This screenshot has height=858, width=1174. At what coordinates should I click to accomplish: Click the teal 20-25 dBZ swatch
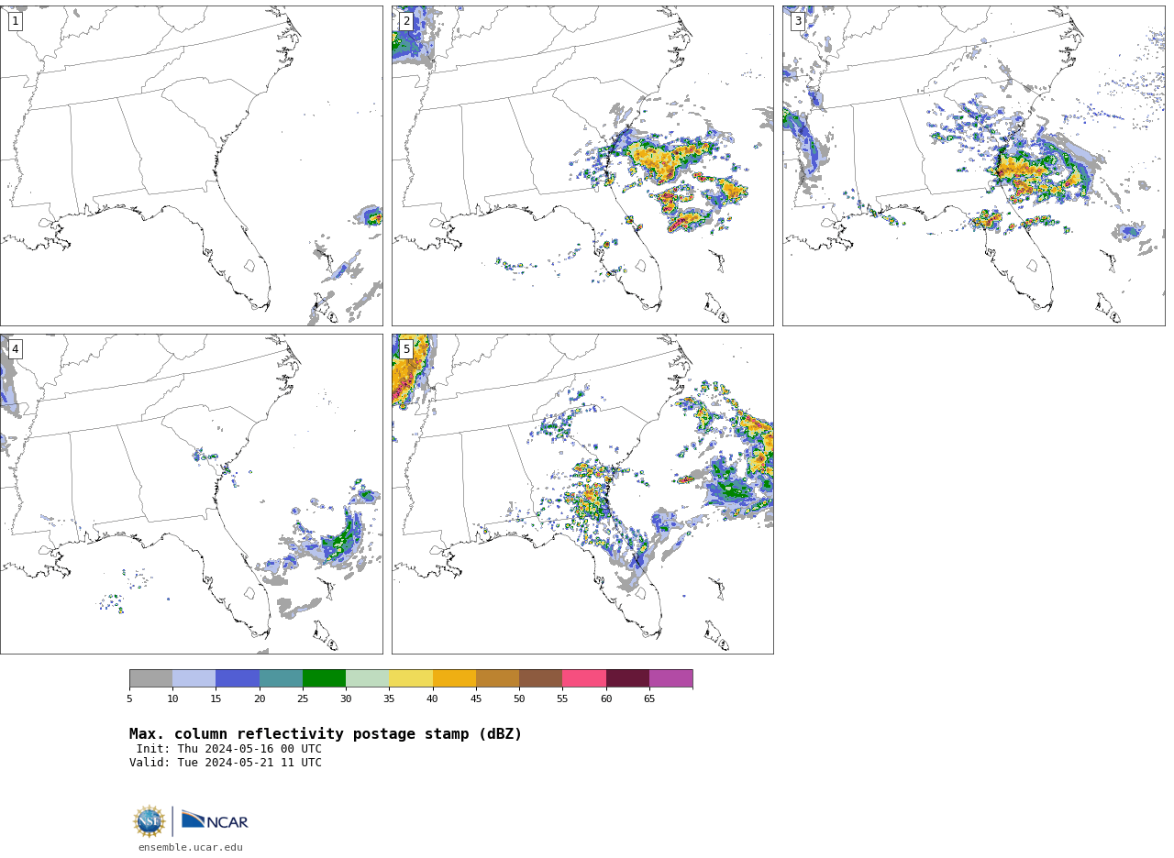pyautogui.click(x=281, y=678)
